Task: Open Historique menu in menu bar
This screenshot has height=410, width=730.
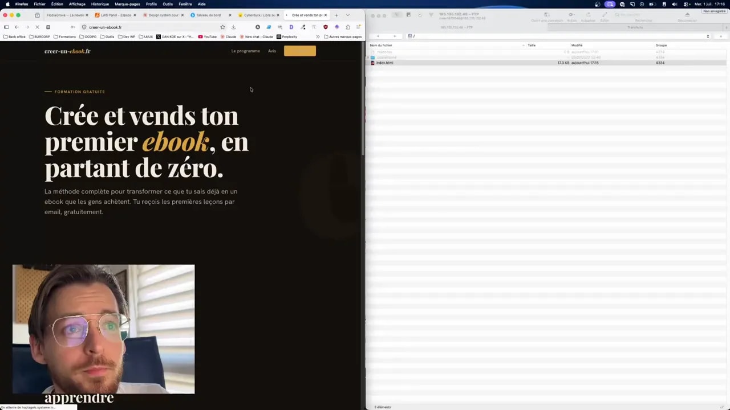Action: click(100, 4)
